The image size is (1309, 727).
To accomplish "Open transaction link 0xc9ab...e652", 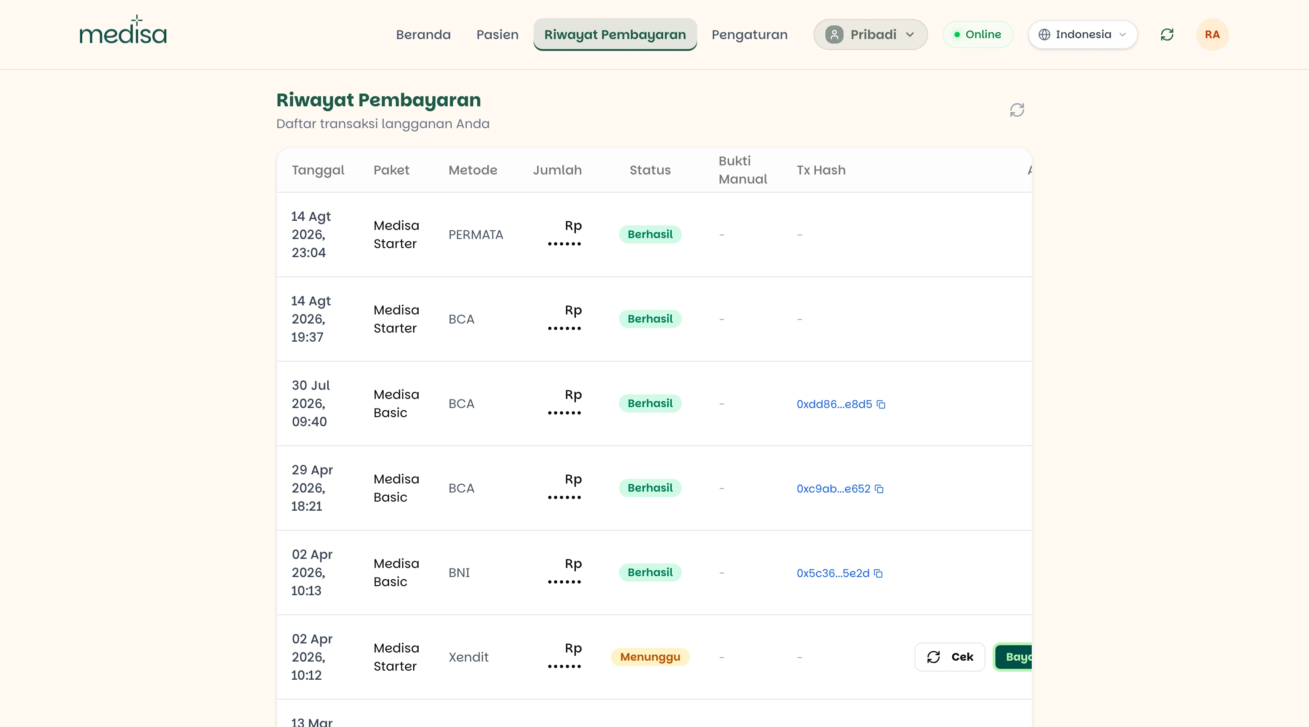I will (x=834, y=488).
